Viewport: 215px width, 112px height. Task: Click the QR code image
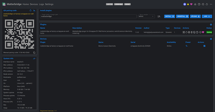tap(19, 34)
